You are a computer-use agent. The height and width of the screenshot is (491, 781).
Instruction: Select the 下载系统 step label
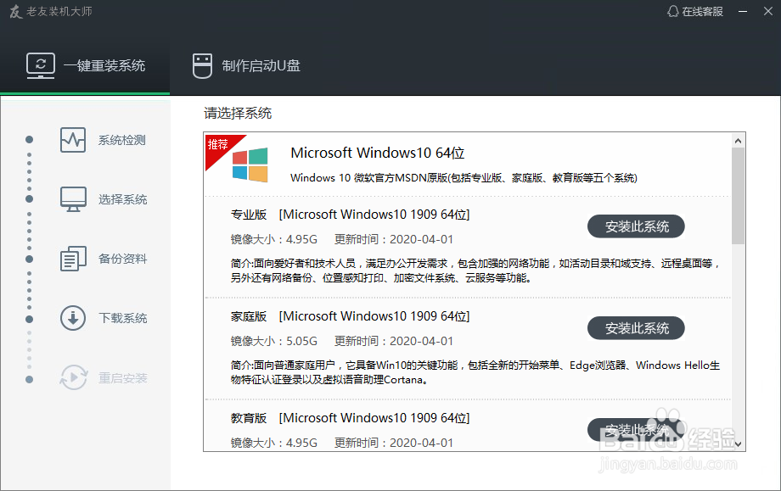(122, 318)
